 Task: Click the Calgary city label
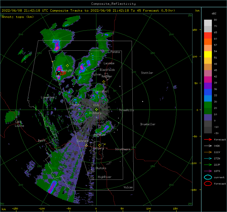click(98, 148)
